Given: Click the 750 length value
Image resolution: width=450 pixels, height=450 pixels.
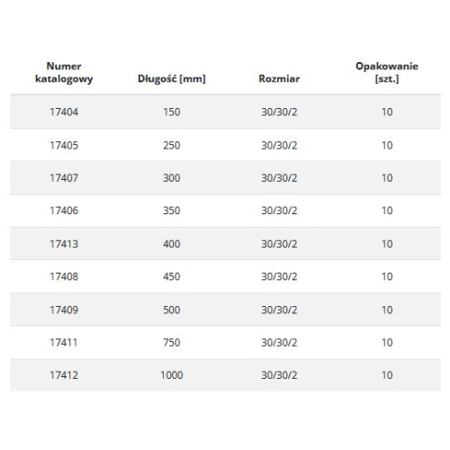Looking at the screenshot, I should [172, 343].
